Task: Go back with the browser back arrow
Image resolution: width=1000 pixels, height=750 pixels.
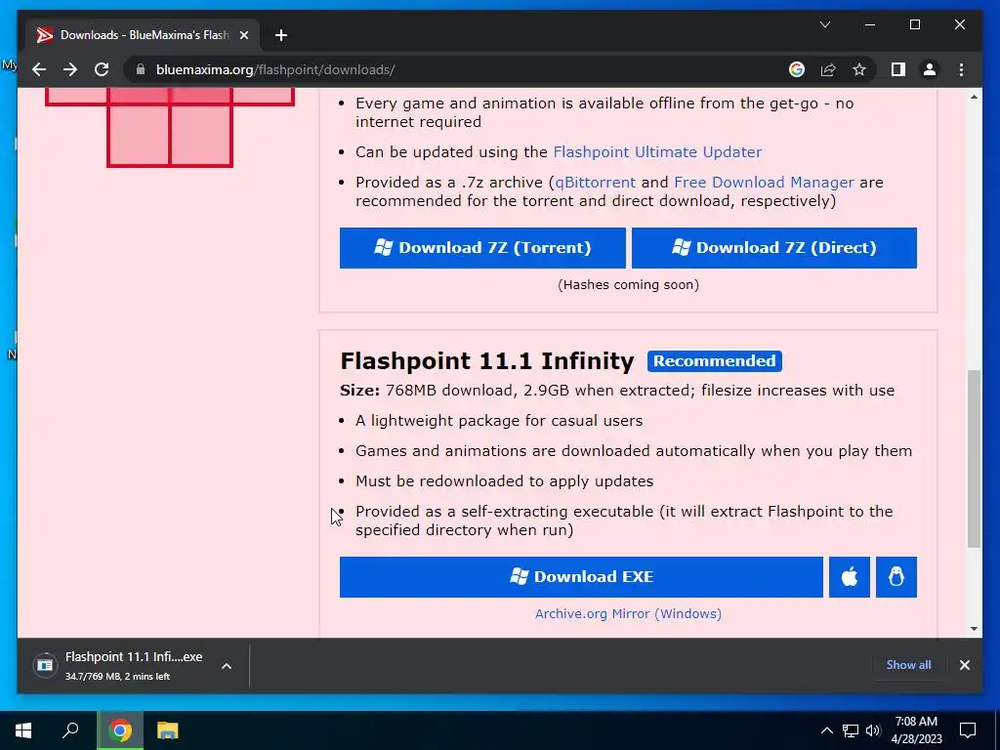Action: point(39,69)
